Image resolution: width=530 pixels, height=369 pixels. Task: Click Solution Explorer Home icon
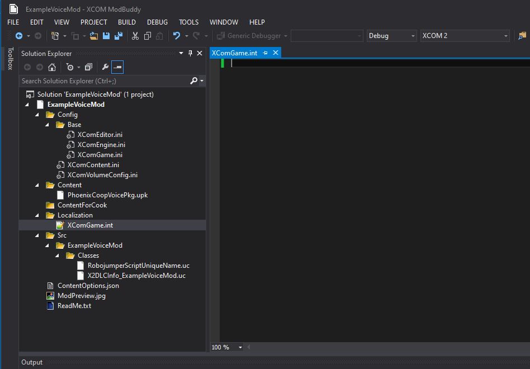[52, 67]
